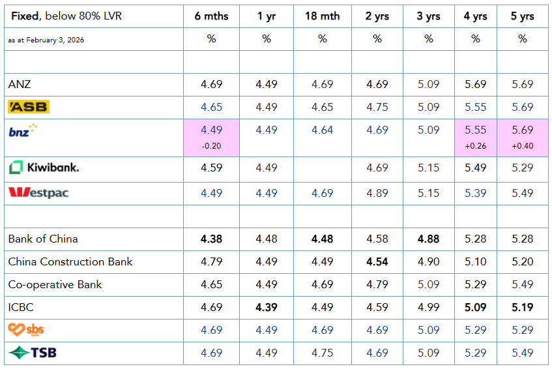Click China Construction Bank 2 yrs rate 4.54

click(x=377, y=261)
